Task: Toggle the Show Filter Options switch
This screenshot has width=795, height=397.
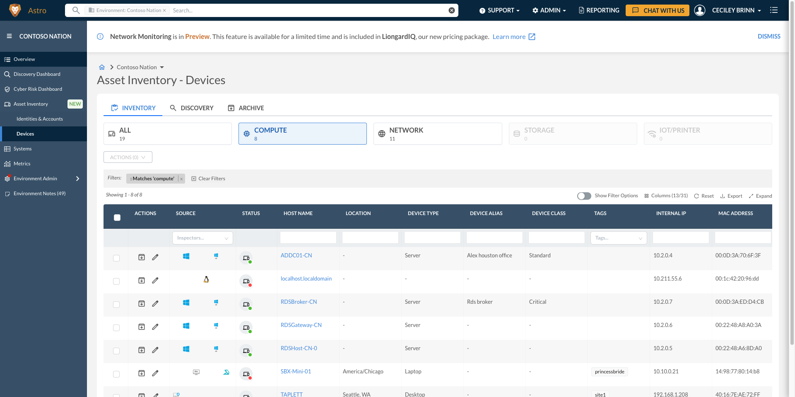Action: pos(584,196)
